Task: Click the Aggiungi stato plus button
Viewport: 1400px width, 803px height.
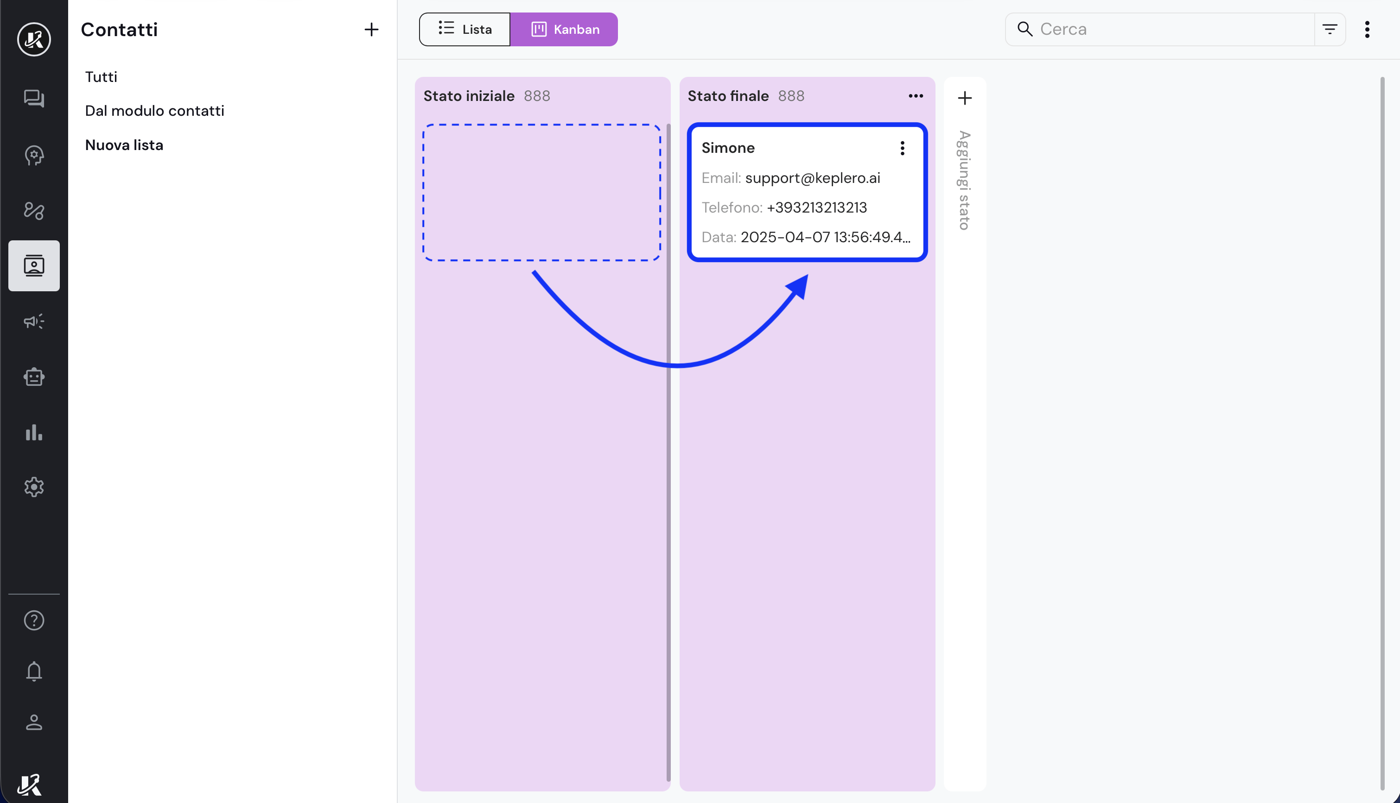Action: tap(964, 98)
